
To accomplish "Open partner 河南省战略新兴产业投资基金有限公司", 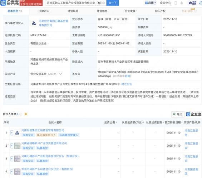I will [44, 143].
